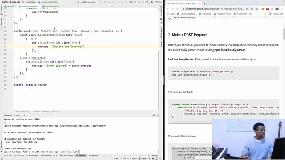Image resolution: width=285 pixels, height=160 pixels.
Task: Open the Structure tool window sidebar tab
Action: point(1,24)
